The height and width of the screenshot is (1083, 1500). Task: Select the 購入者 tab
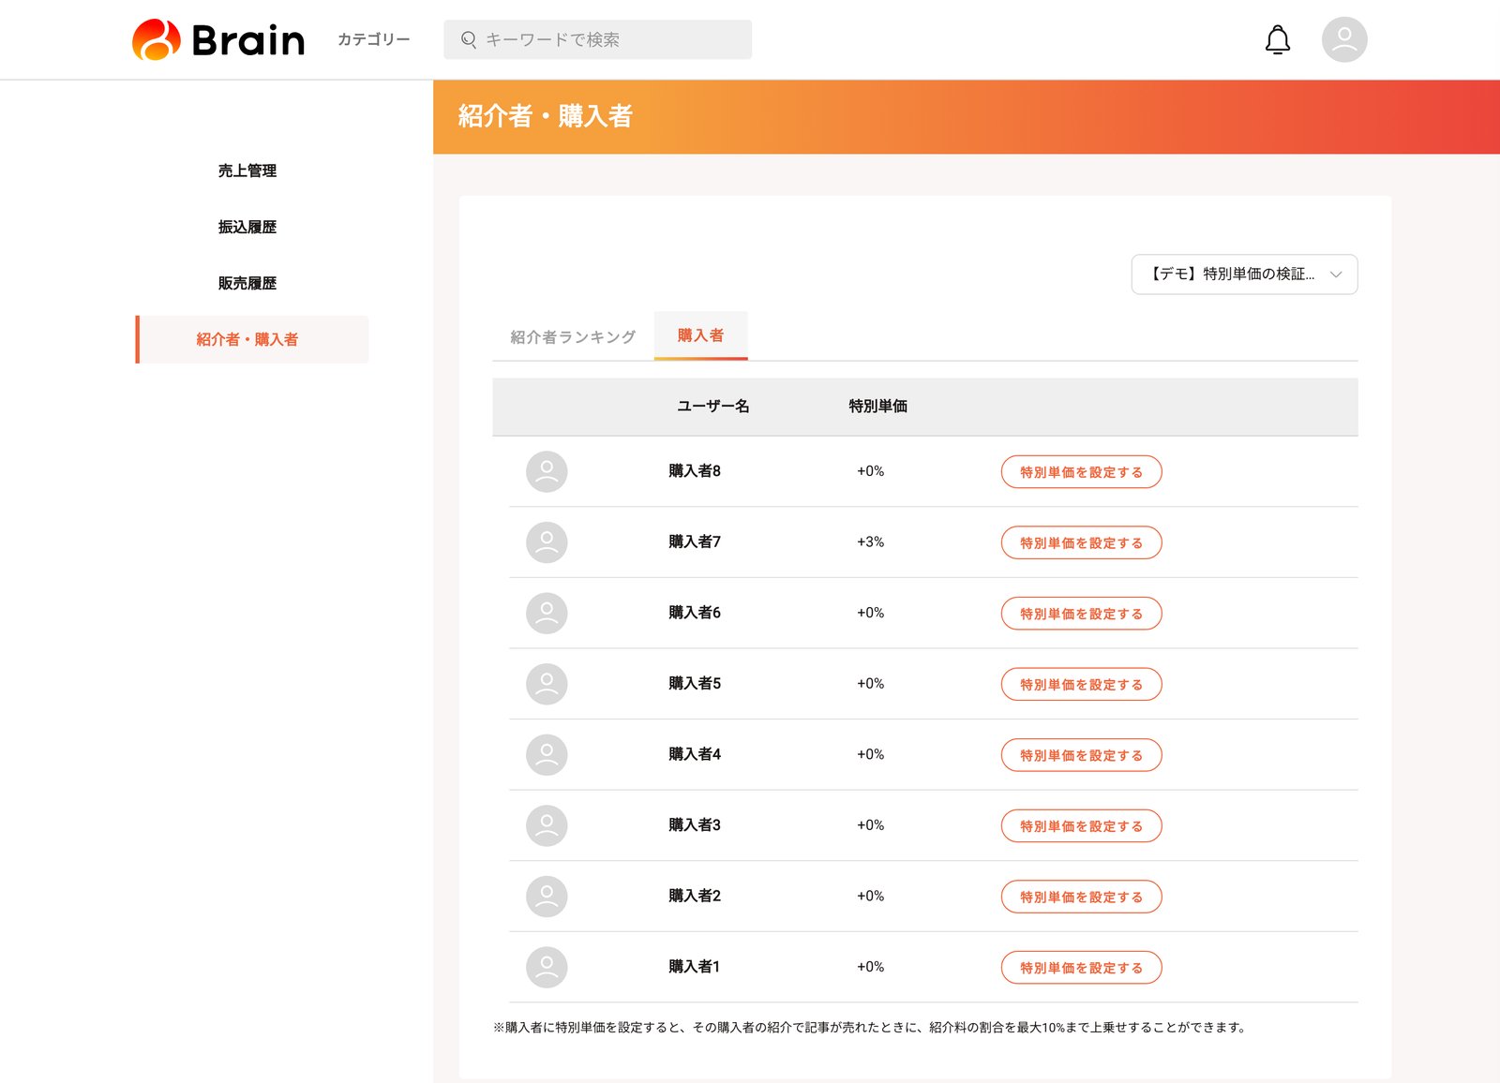tap(700, 335)
